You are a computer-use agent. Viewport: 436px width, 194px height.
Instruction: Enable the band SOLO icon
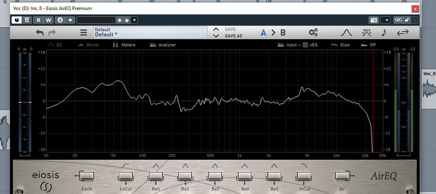[367, 32]
